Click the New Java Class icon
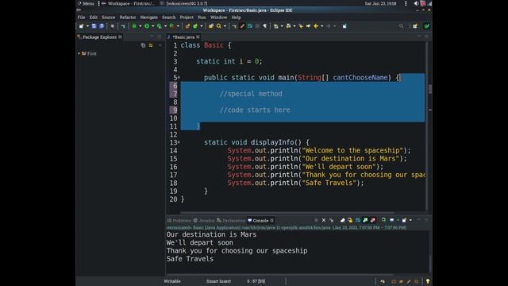This screenshot has height=286, width=508. (195, 26)
